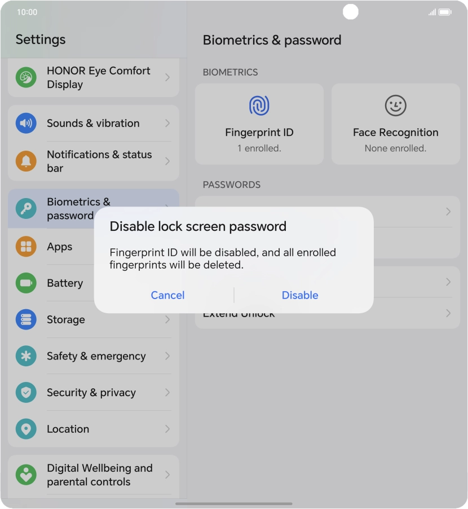The height and width of the screenshot is (509, 468).
Task: Tap the Security & privacy shield icon
Action: (x=26, y=393)
